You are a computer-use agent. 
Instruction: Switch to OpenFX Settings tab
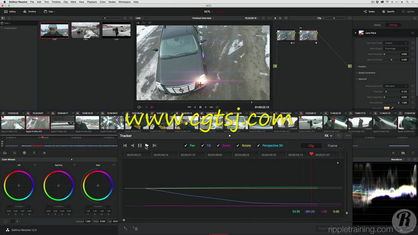(393, 25)
